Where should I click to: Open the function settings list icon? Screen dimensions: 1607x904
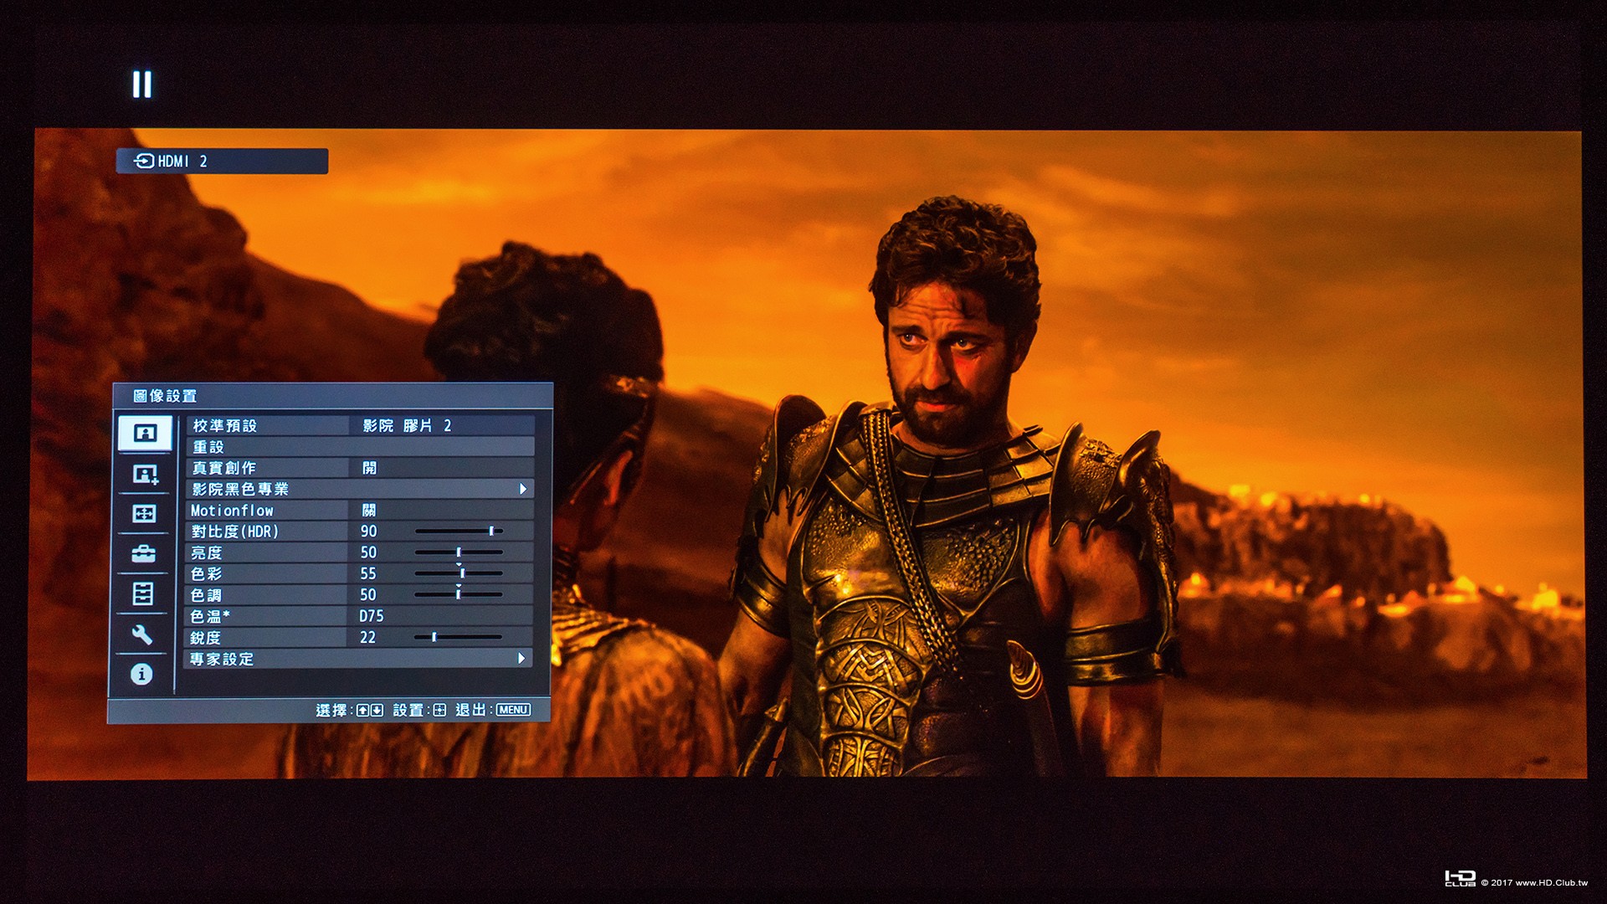143,593
